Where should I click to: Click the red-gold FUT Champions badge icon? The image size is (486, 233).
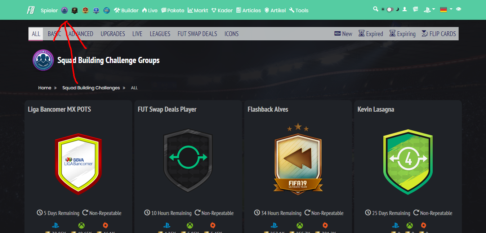pyautogui.click(x=85, y=10)
